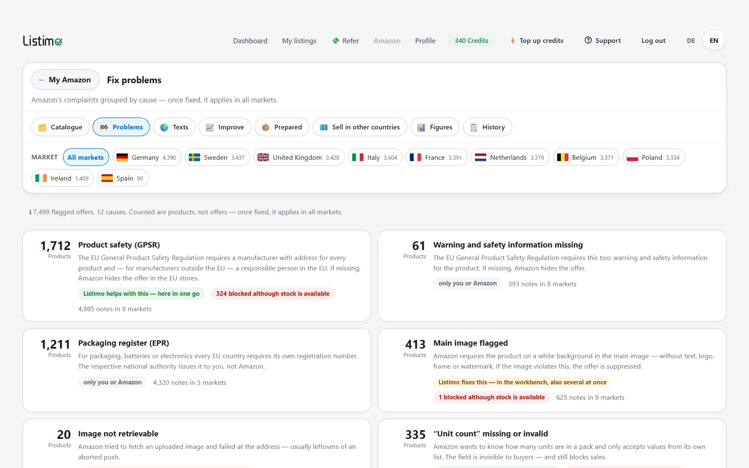Open My listings in navigation

tap(299, 41)
